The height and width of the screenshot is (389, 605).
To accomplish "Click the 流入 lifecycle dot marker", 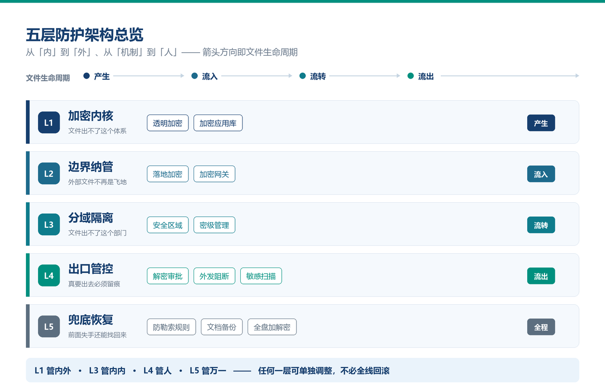I will (x=194, y=76).
